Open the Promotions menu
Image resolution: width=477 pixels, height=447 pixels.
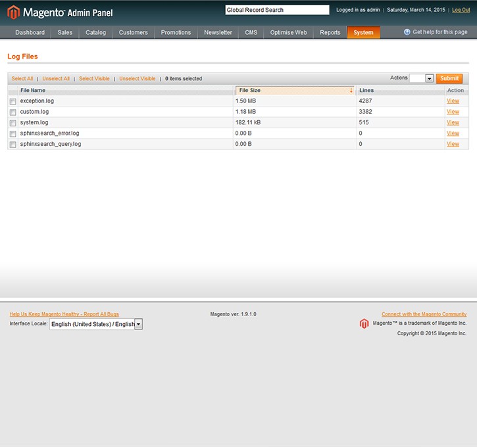pyautogui.click(x=176, y=32)
